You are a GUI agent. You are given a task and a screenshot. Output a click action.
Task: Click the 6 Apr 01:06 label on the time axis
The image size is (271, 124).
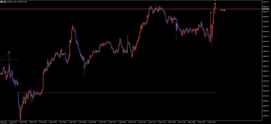(x=24, y=122)
